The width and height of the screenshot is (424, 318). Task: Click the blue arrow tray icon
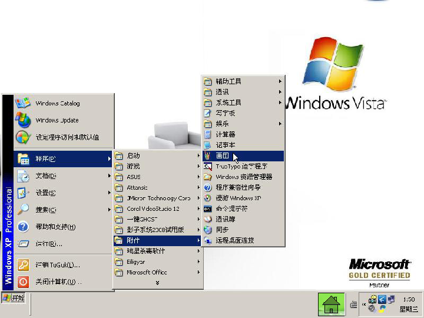pyautogui.click(x=382, y=299)
